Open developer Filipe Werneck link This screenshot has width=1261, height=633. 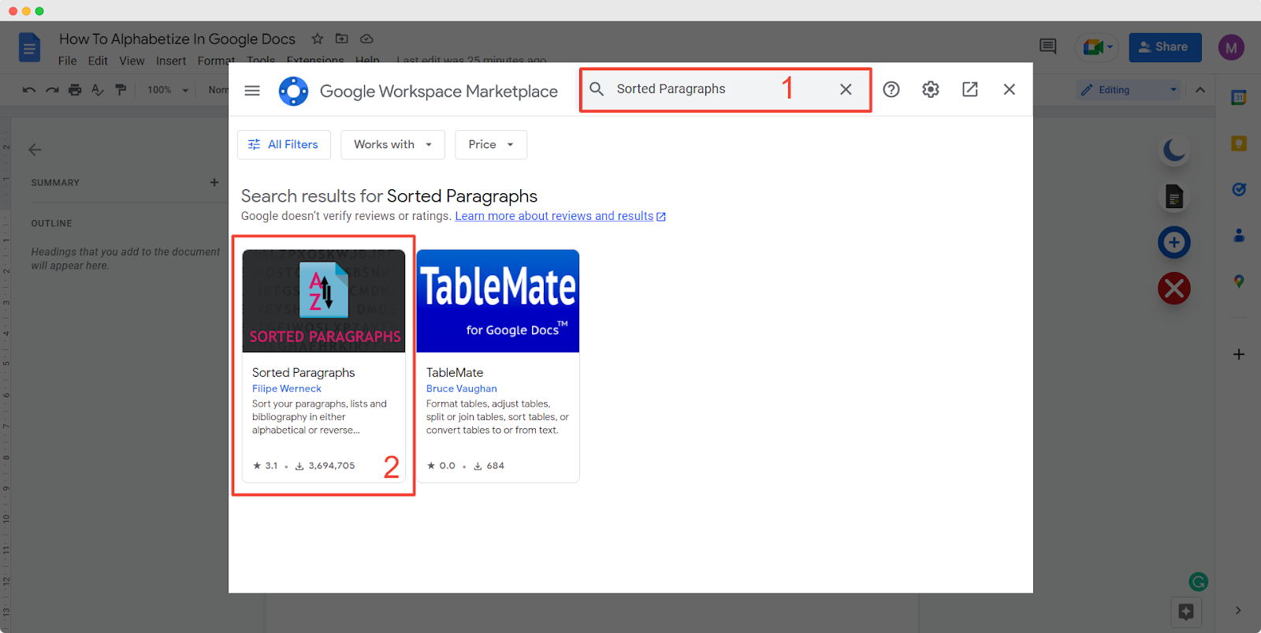(x=287, y=389)
